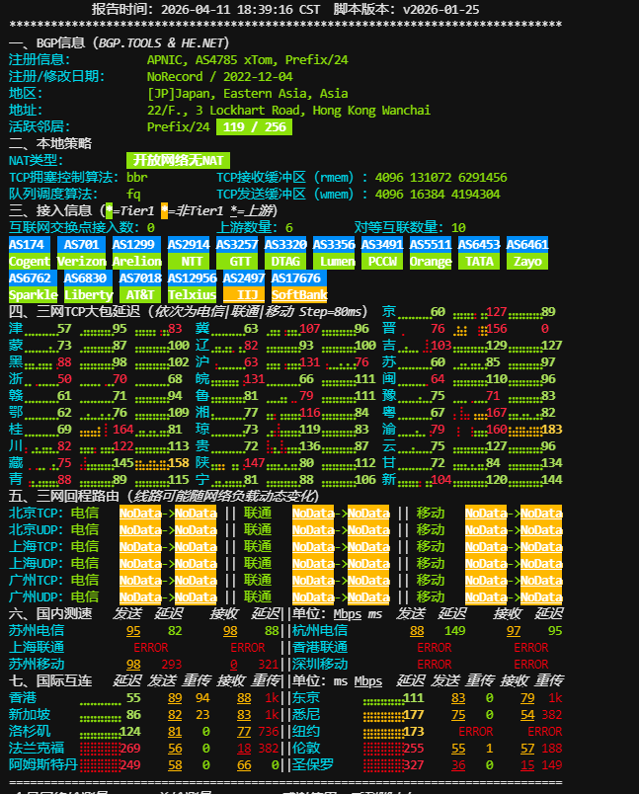Viewport: 639px width, 794px height.
Task: Click the AS2497 IIJ badge
Action: [x=244, y=286]
